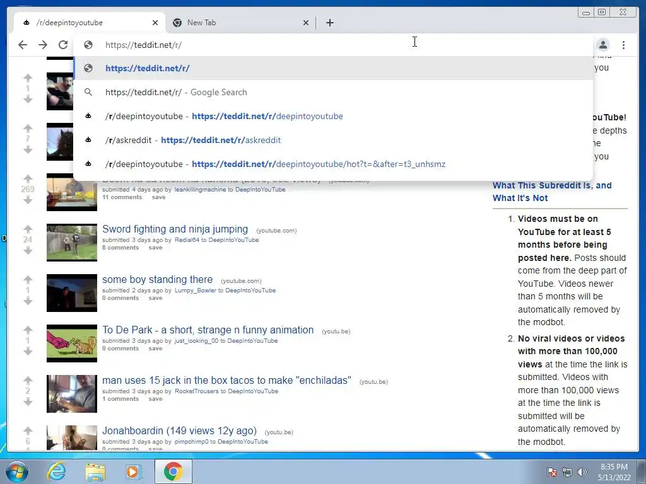This screenshot has width=646, height=484.
Task: Select the /r/askreddit suggestion
Action: 333,140
